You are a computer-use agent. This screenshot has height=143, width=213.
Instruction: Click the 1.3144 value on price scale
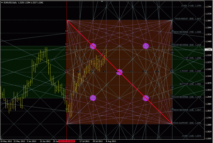click(x=209, y=76)
